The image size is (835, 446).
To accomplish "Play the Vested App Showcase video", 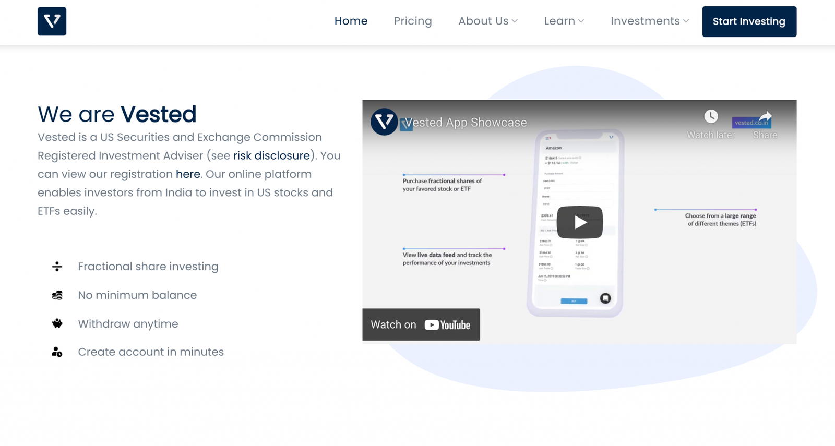I will 579,222.
